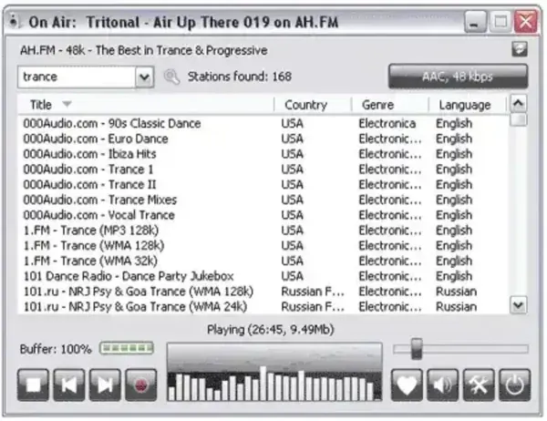Open settings with the tools icon
547x421 pixels.
point(479,385)
